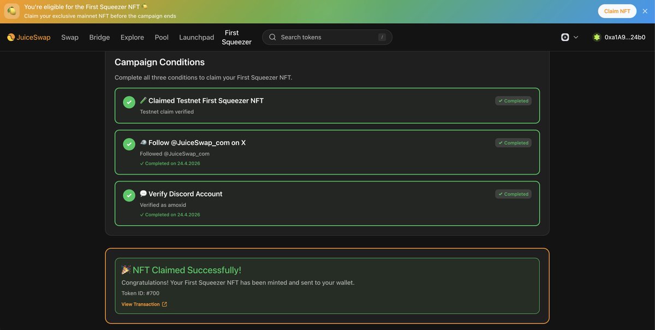
Task: Open the JuiceSwap home logo
Action: click(x=28, y=37)
